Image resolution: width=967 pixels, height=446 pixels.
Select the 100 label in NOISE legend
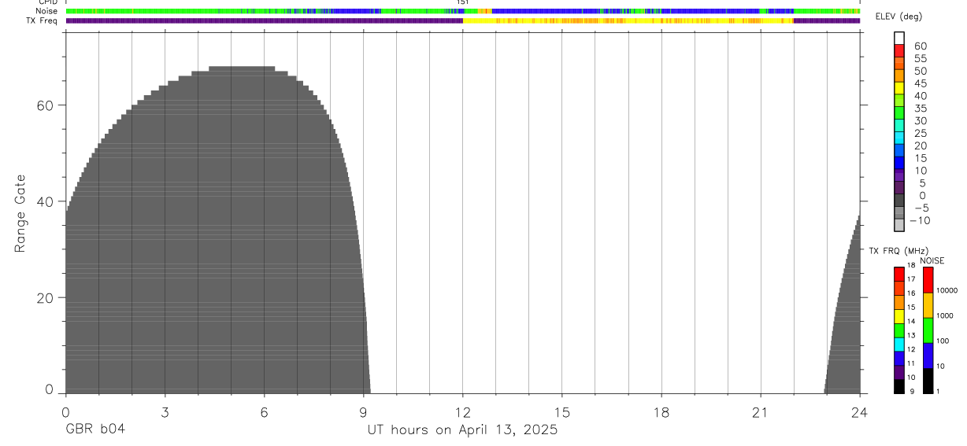[x=943, y=341]
